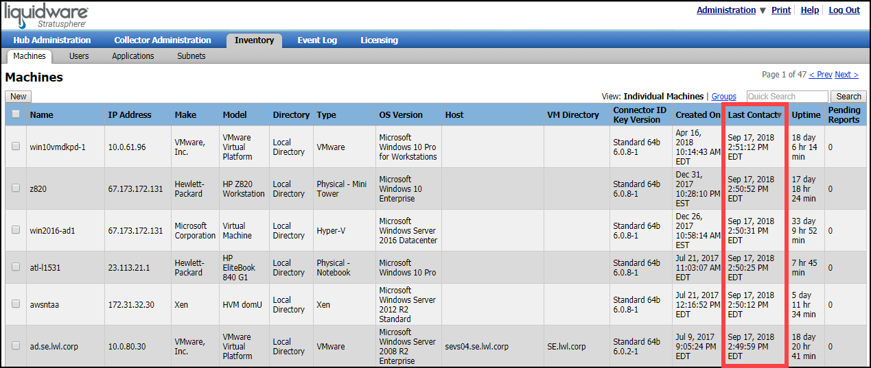Viewport: 871px width, 368px height.
Task: Click the Search button
Action: click(848, 97)
